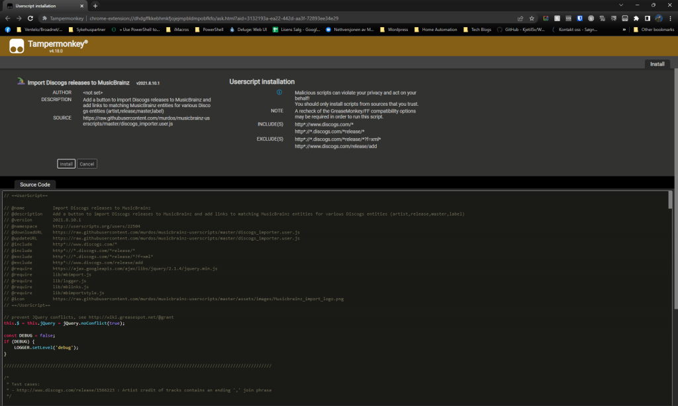Switch to the Source Code tab
The image size is (678, 406).
pyautogui.click(x=35, y=184)
